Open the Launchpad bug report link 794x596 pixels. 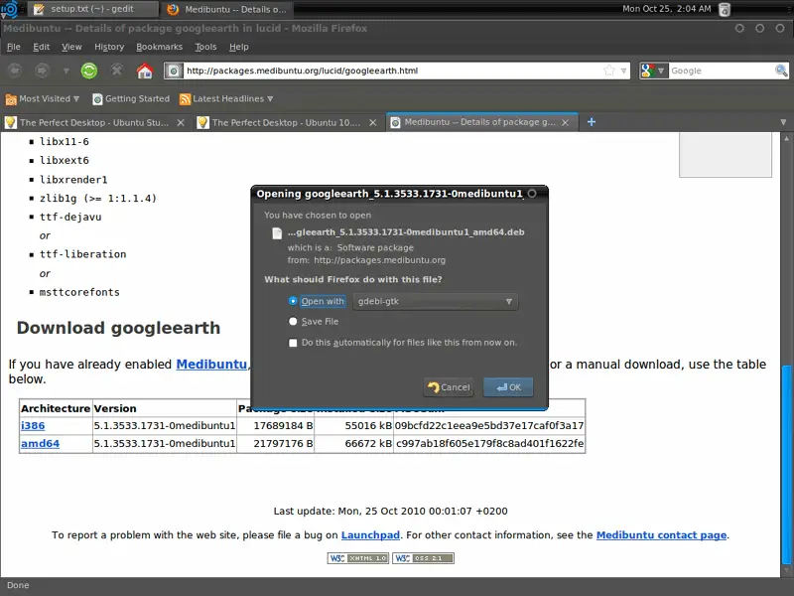point(370,535)
